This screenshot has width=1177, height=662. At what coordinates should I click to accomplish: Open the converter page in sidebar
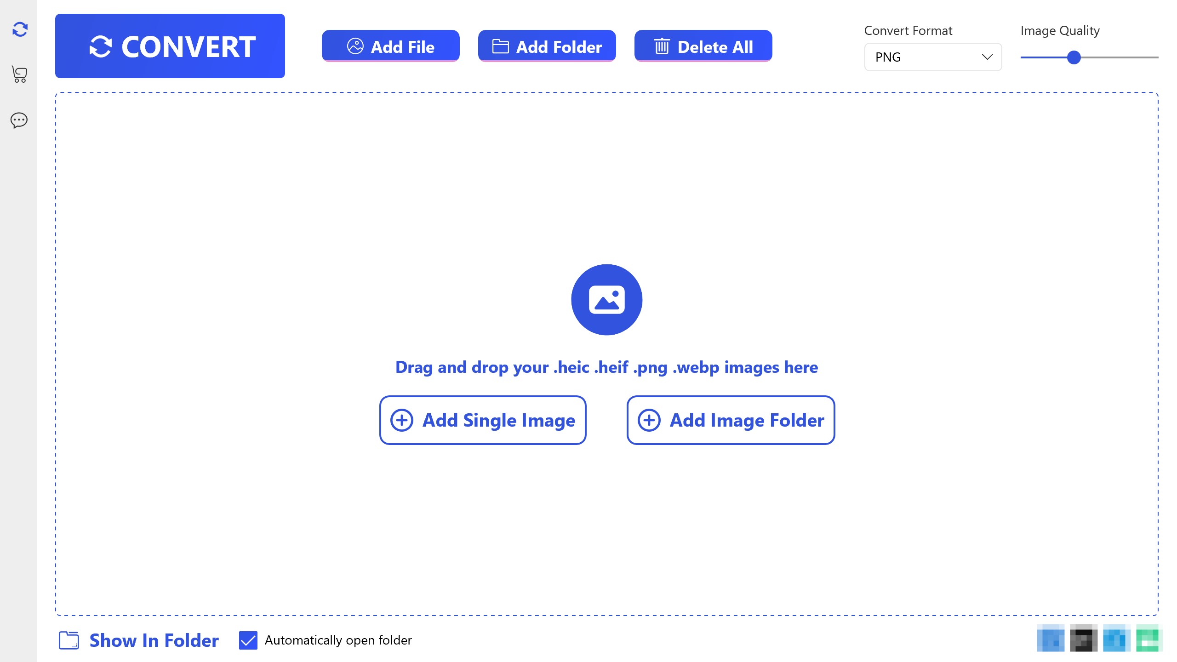[x=20, y=29]
